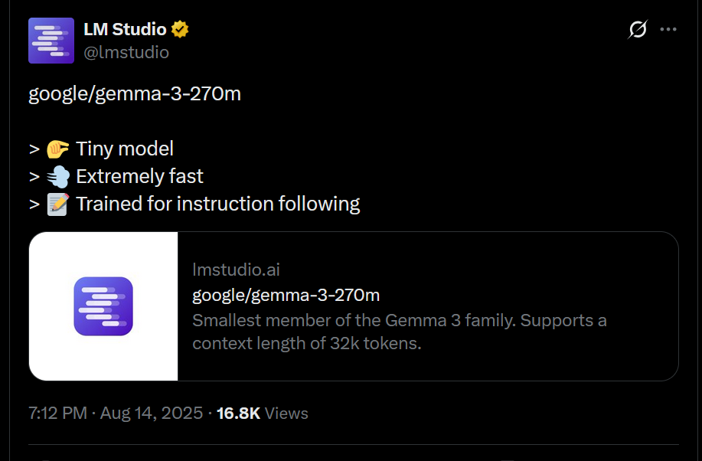
Task: Click the LM Studio profile avatar
Action: (x=51, y=41)
